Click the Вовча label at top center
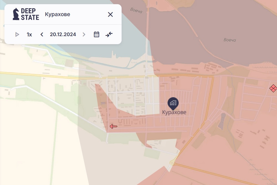 (x=136, y=10)
